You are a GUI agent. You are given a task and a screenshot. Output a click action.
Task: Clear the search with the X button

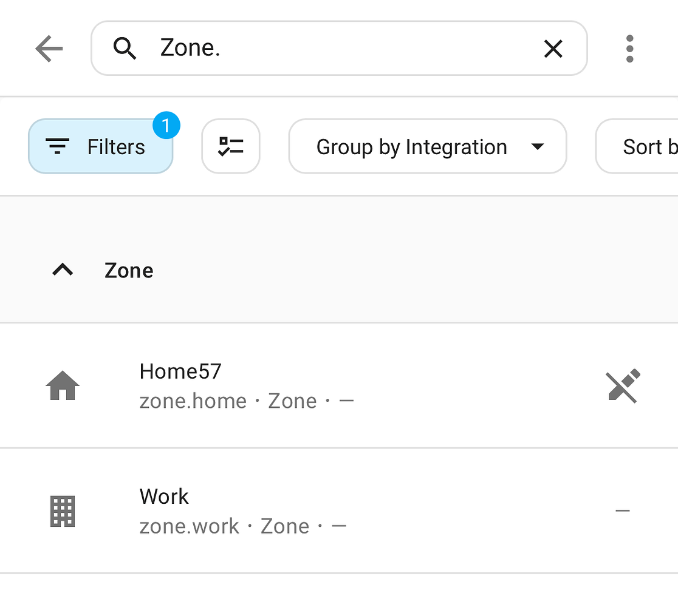[553, 49]
